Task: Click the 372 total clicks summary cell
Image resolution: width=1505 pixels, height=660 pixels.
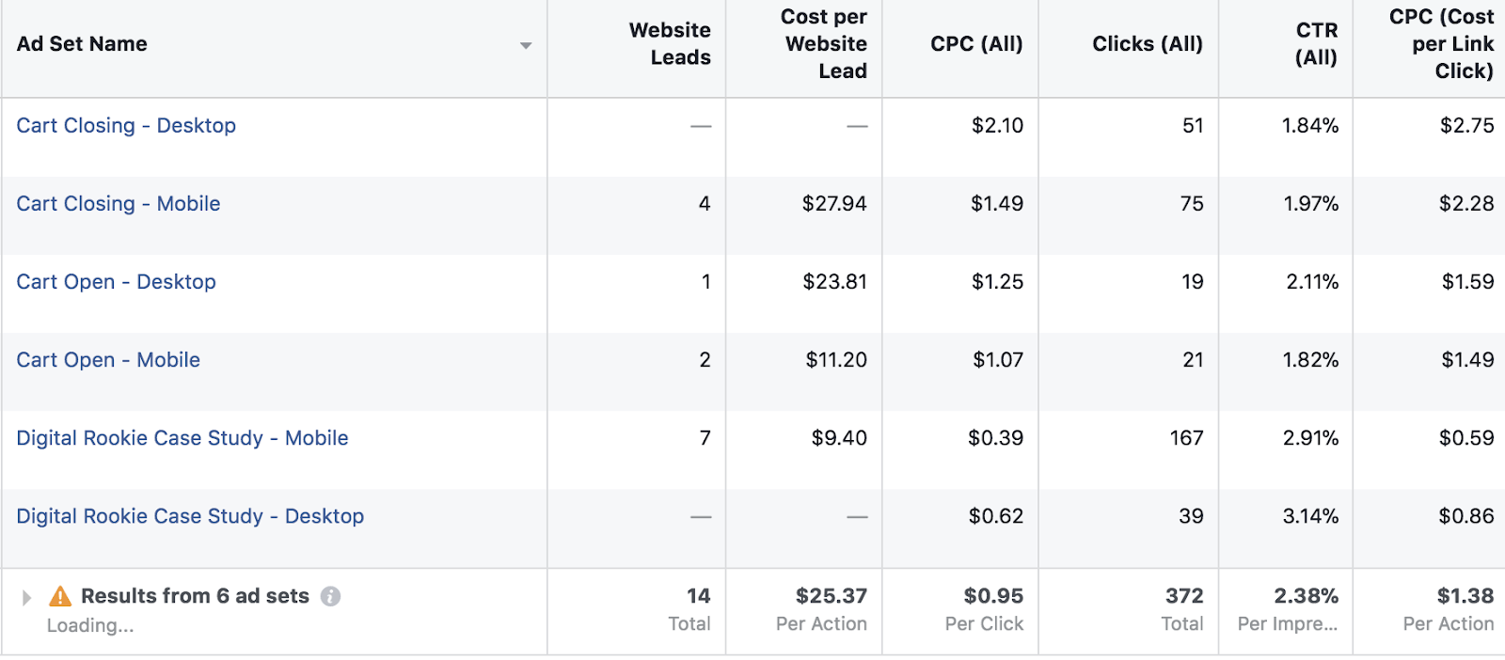Action: (x=1183, y=596)
